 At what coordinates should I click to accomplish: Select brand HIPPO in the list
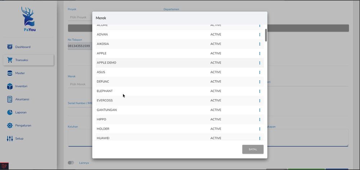tap(102, 119)
